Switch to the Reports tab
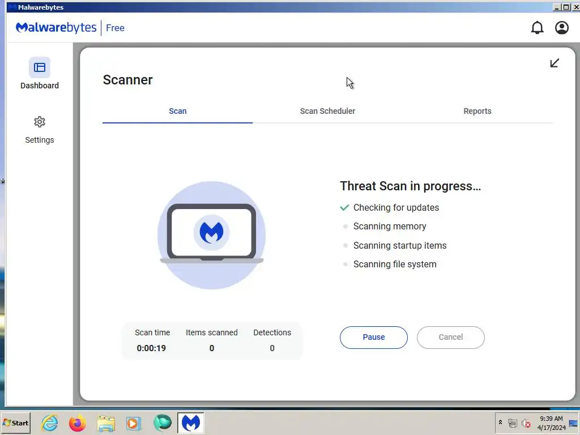The height and width of the screenshot is (435, 580). [477, 111]
